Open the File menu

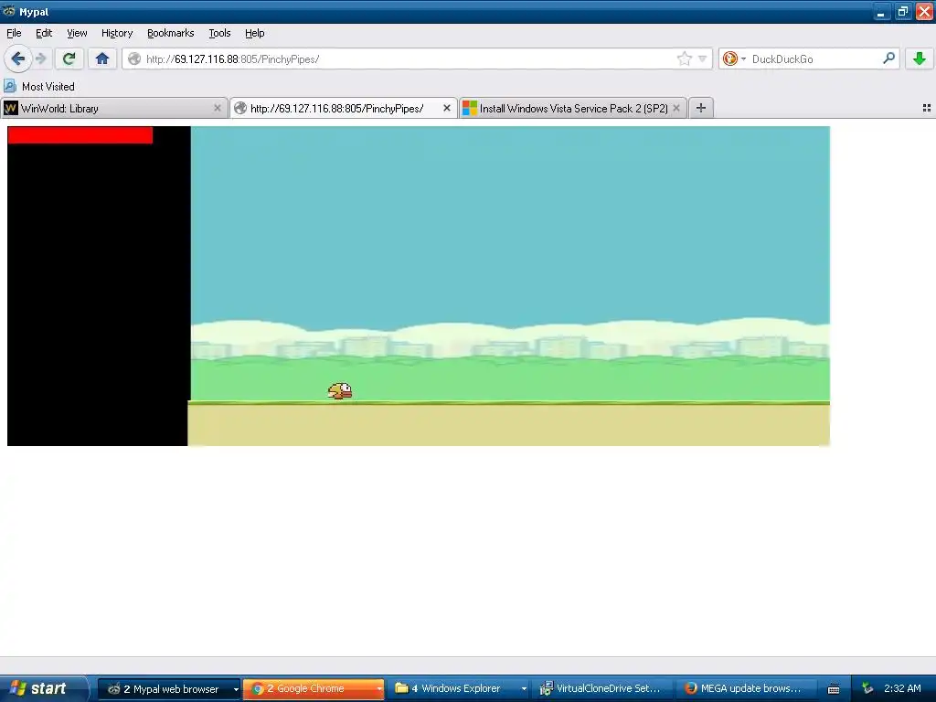tap(14, 33)
